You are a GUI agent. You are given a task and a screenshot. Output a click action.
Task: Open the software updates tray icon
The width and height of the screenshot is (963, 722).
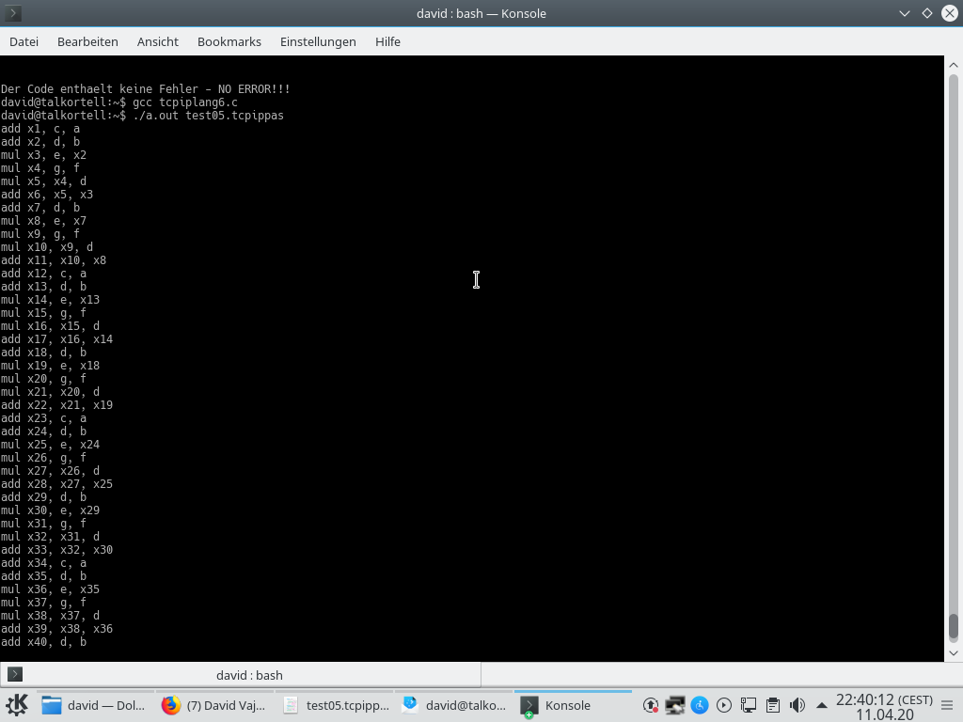click(x=651, y=705)
